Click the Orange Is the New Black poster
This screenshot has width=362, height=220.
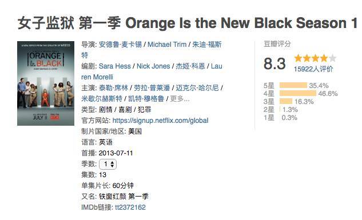pos(46,83)
